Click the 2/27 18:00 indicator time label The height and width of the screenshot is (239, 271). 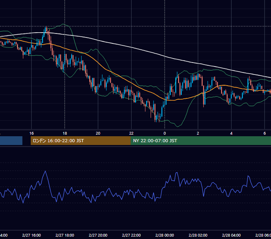click(65, 235)
